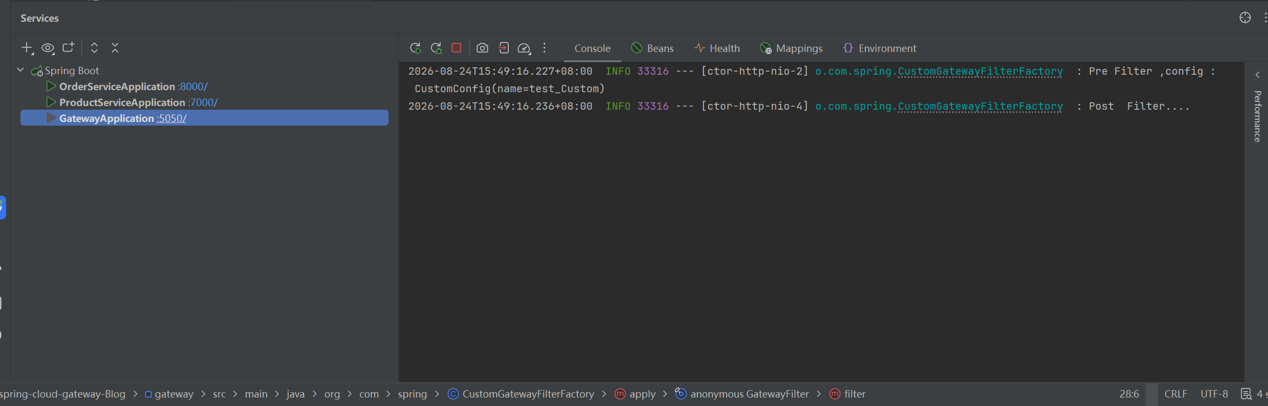Click the CustomGatewayFilterFactory class breadcrumb

tap(521, 394)
